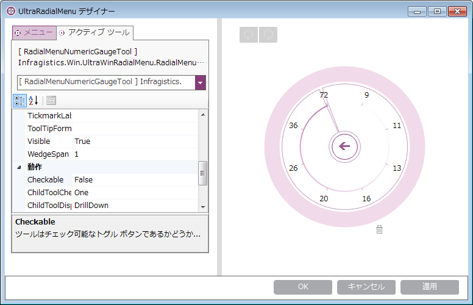Select the ToolTipFormat property row
Screen dimensions: 473x305
[105, 129]
